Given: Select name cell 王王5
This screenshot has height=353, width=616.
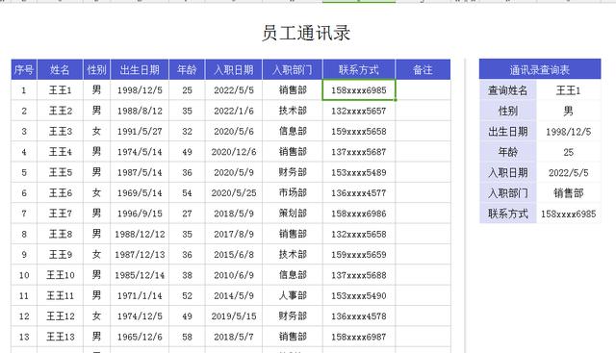Looking at the screenshot, I should coord(60,172).
